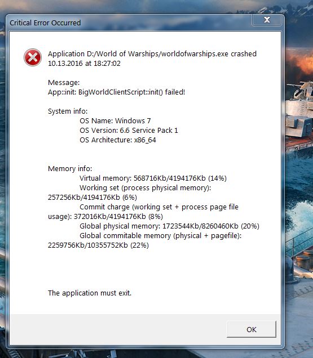Click the BigWorldClientScript::init() failed message

click(x=117, y=92)
